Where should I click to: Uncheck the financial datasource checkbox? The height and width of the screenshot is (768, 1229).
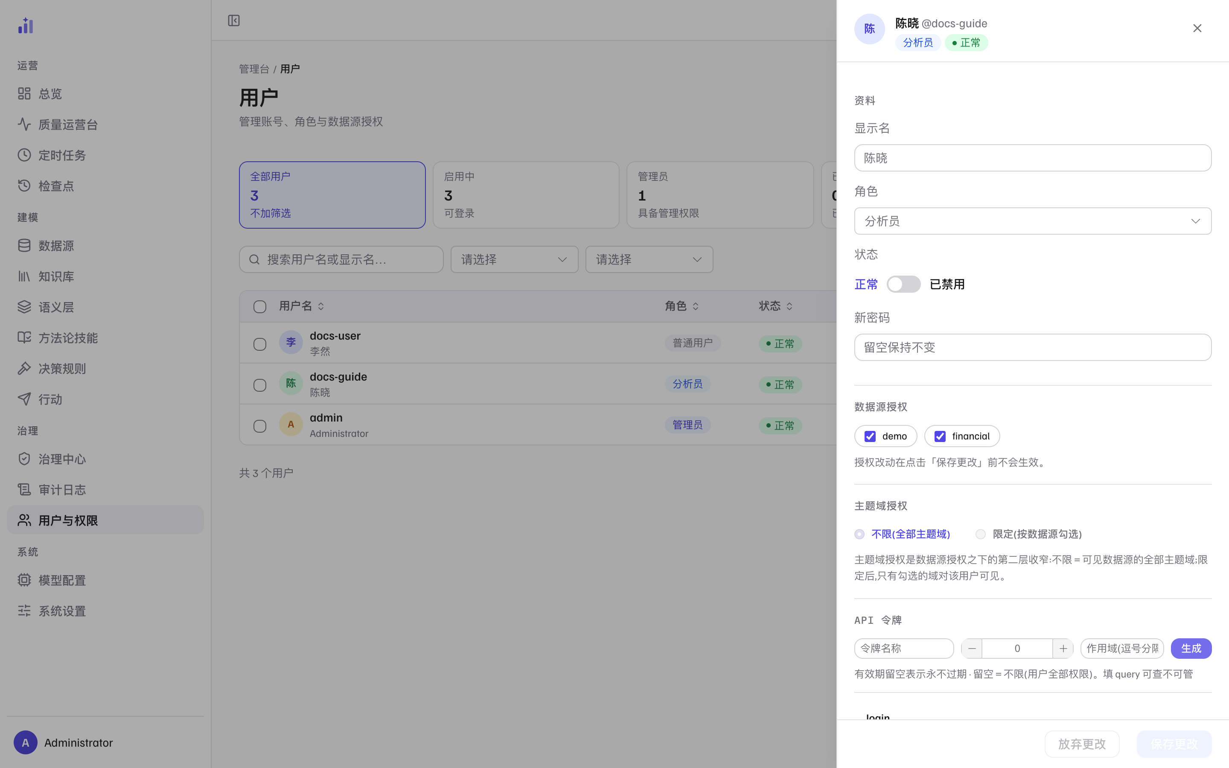click(x=940, y=436)
